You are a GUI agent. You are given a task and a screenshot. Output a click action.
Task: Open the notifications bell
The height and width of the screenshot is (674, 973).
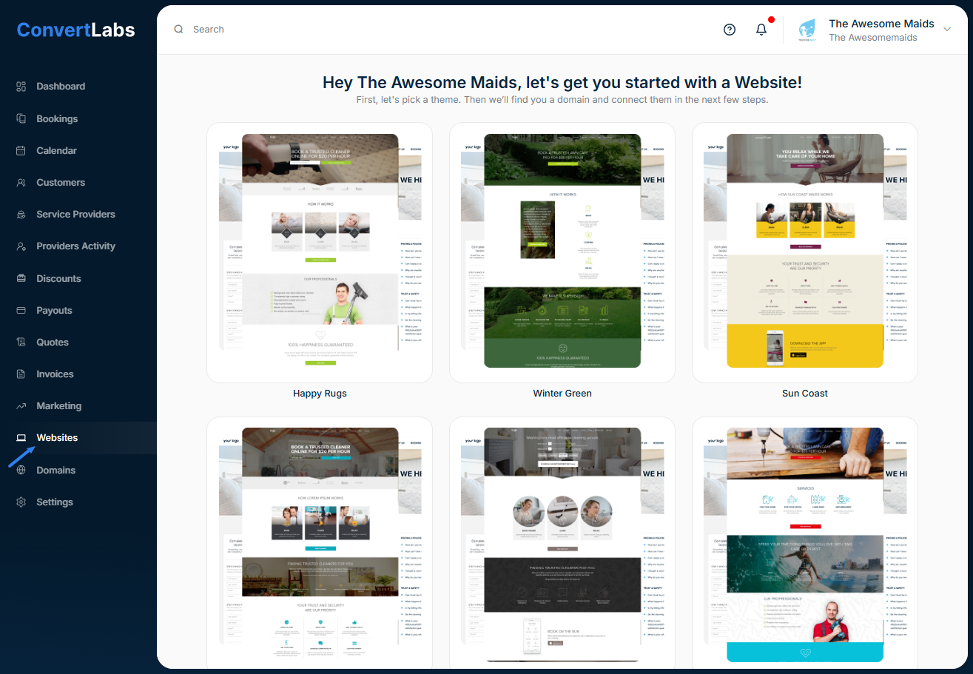click(761, 30)
